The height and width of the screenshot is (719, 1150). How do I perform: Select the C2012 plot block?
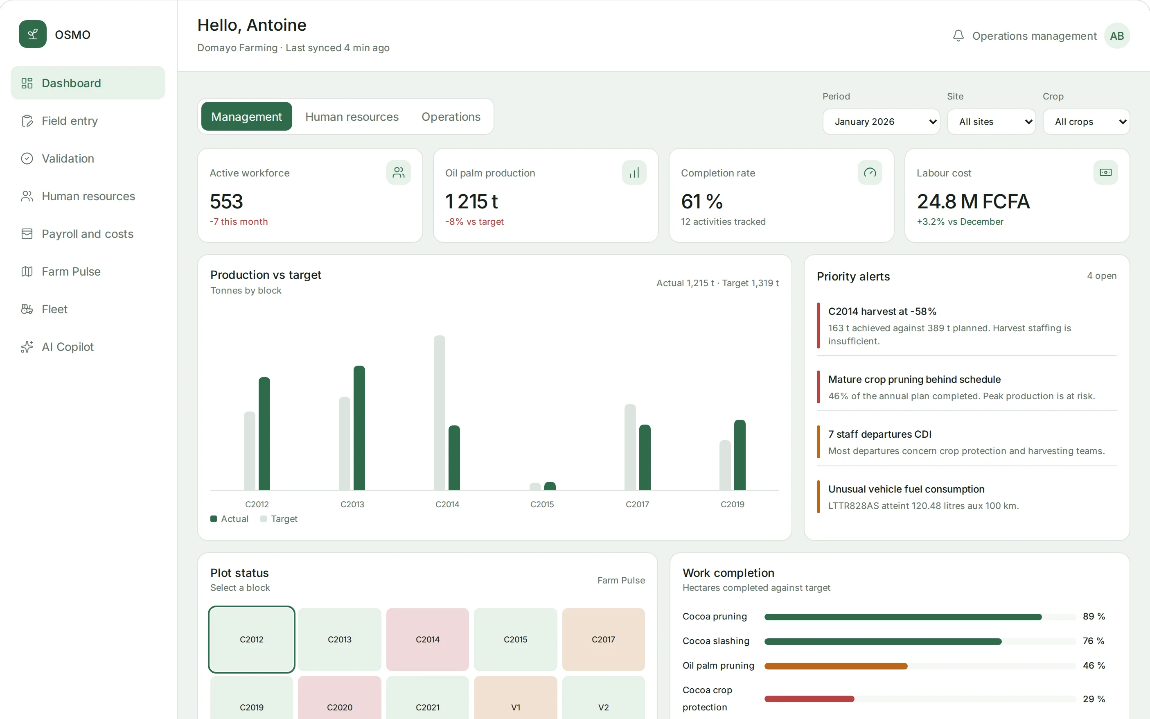tap(251, 639)
